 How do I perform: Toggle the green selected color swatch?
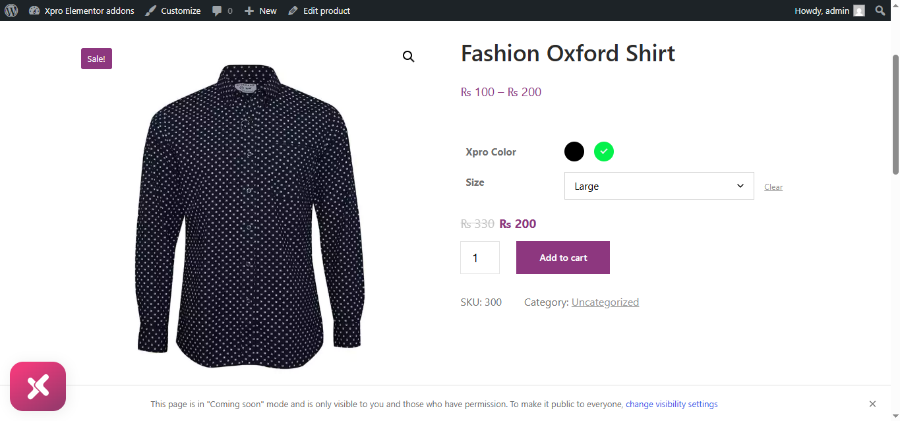tap(604, 152)
